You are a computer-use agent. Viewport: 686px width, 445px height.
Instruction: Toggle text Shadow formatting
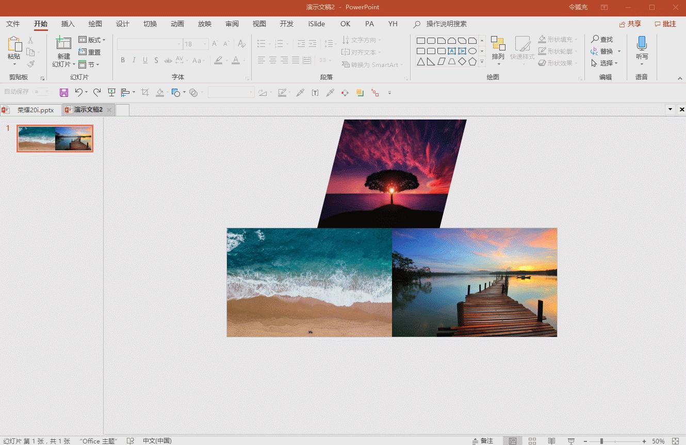coord(156,60)
